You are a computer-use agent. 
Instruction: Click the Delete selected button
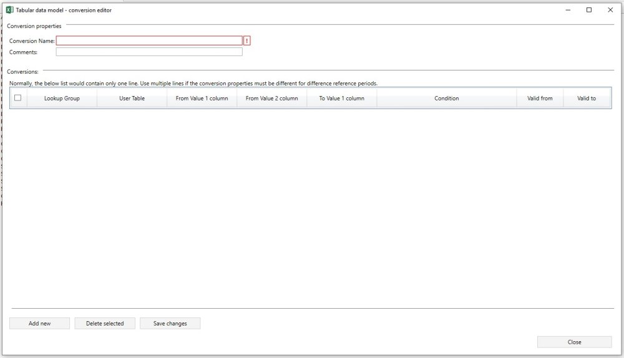point(105,324)
